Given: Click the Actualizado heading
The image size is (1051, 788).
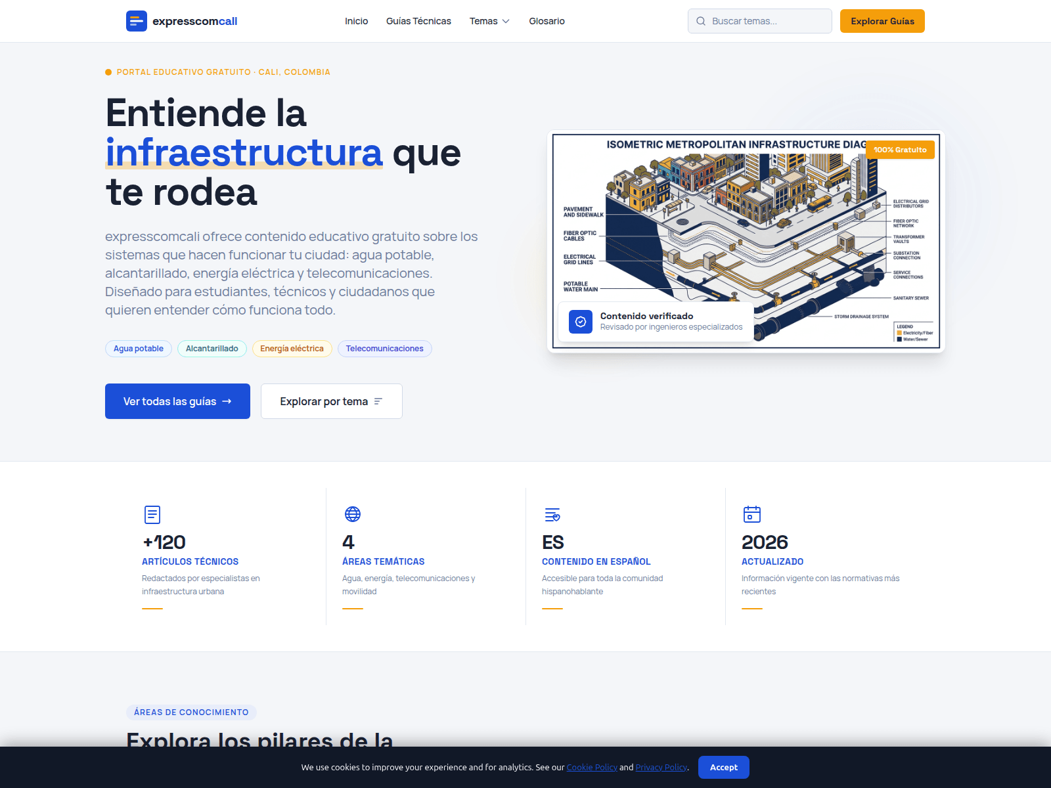Looking at the screenshot, I should click(x=772, y=561).
